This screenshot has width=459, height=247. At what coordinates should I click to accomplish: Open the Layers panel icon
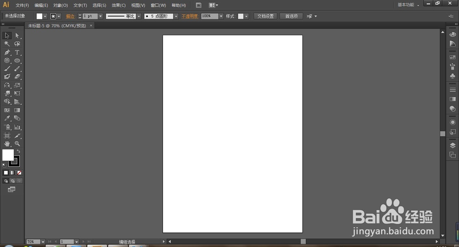coord(453,145)
